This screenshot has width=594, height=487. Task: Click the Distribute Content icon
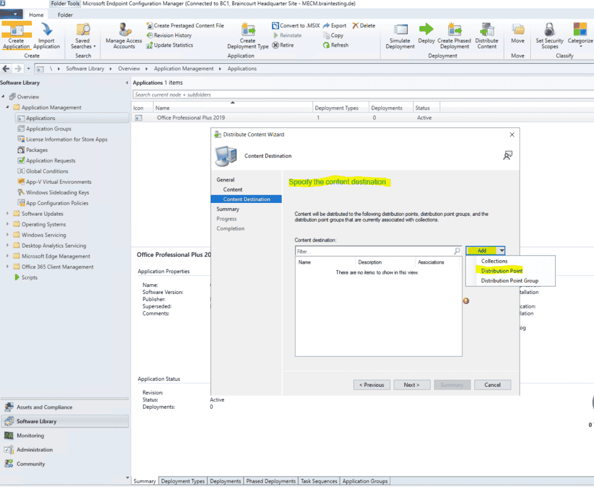pos(487,34)
